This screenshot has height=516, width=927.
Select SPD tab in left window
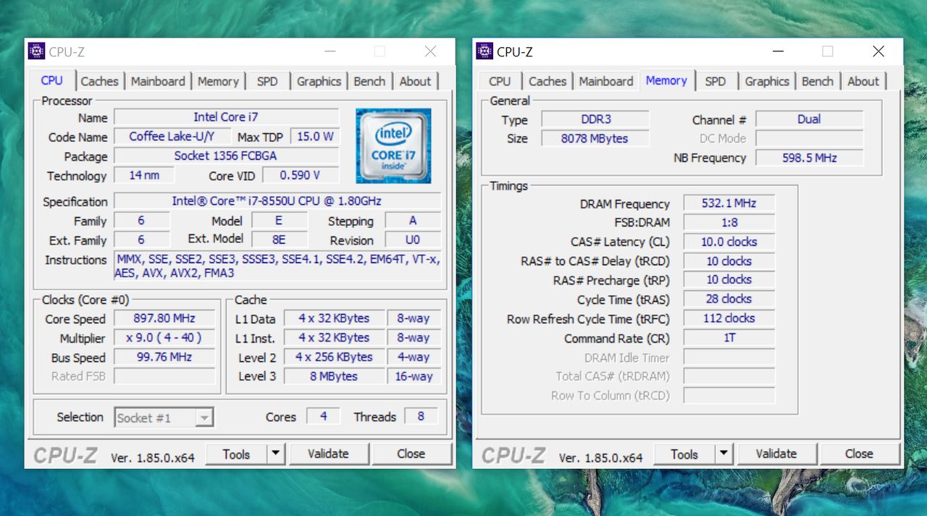(x=267, y=81)
